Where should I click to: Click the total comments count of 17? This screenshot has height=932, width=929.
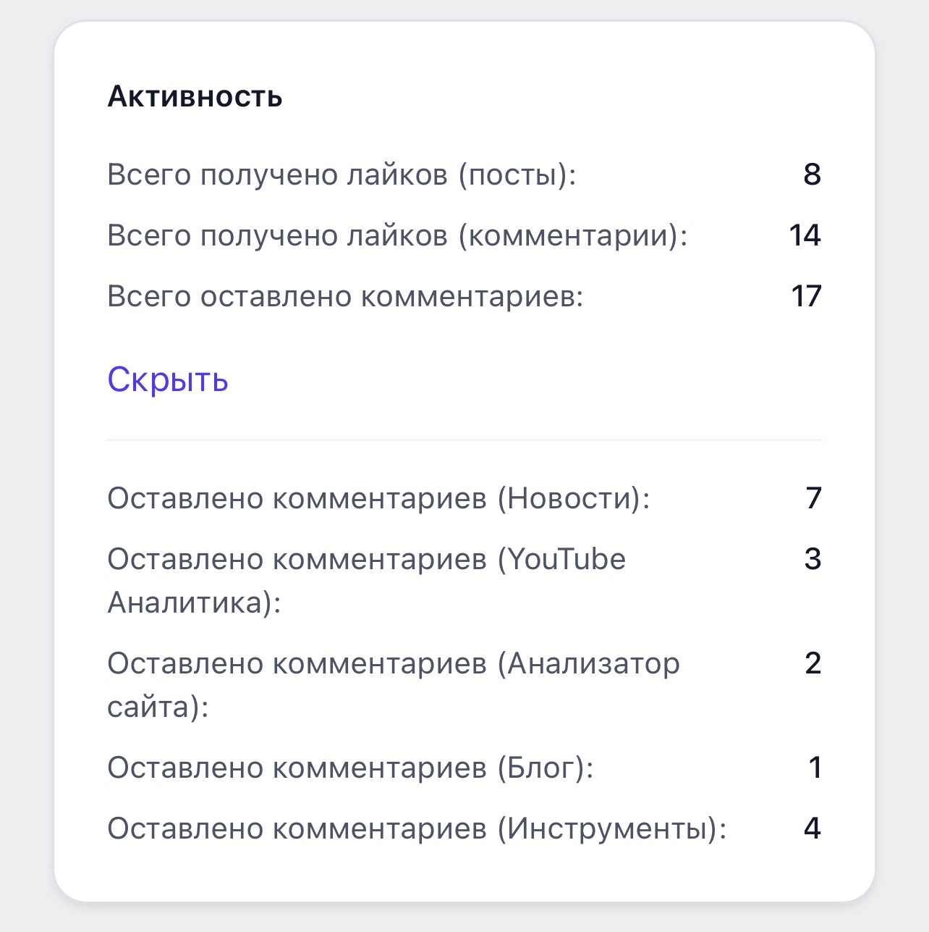click(806, 296)
